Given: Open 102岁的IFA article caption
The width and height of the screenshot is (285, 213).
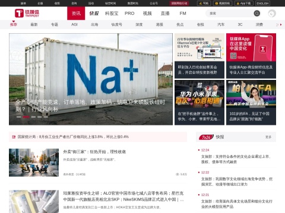Looking at the screenshot, I should click(x=249, y=117).
